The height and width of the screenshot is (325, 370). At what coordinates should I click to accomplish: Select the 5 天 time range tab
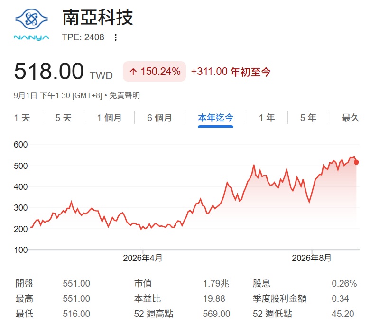[64, 118]
